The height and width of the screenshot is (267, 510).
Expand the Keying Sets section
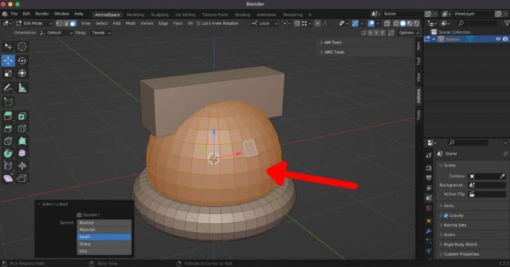point(455,225)
